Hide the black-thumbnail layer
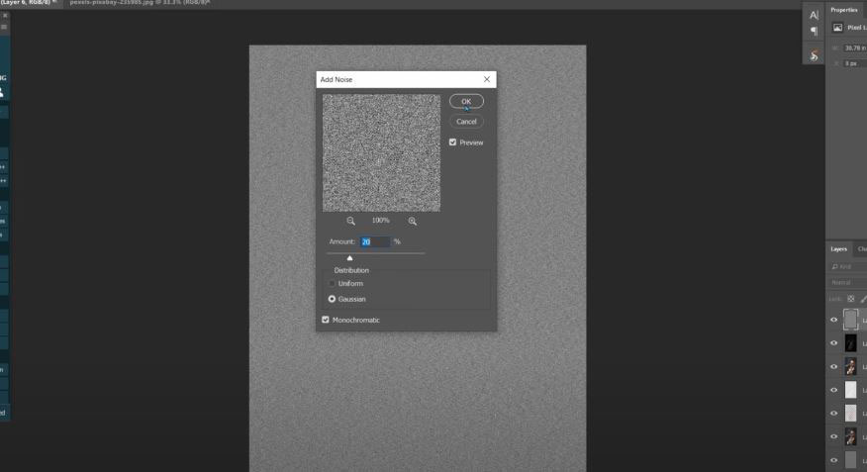The image size is (867, 472). tap(833, 342)
